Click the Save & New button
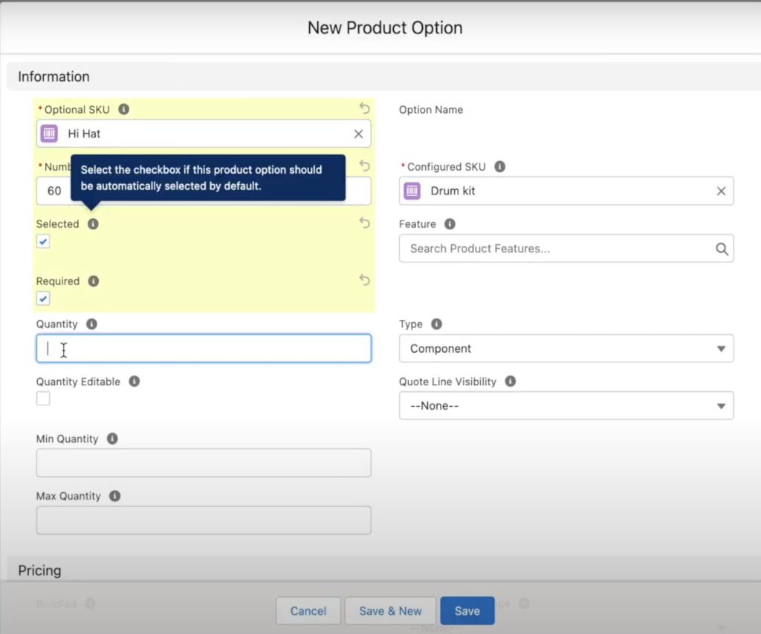761x634 pixels. 390,611
